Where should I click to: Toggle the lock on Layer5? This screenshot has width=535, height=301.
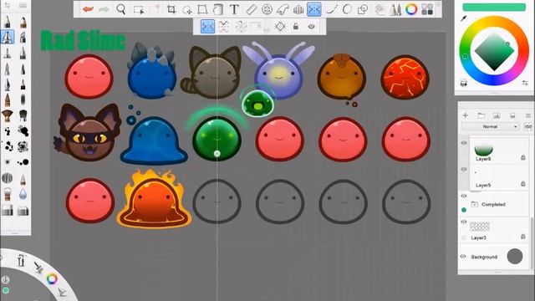coord(523,184)
